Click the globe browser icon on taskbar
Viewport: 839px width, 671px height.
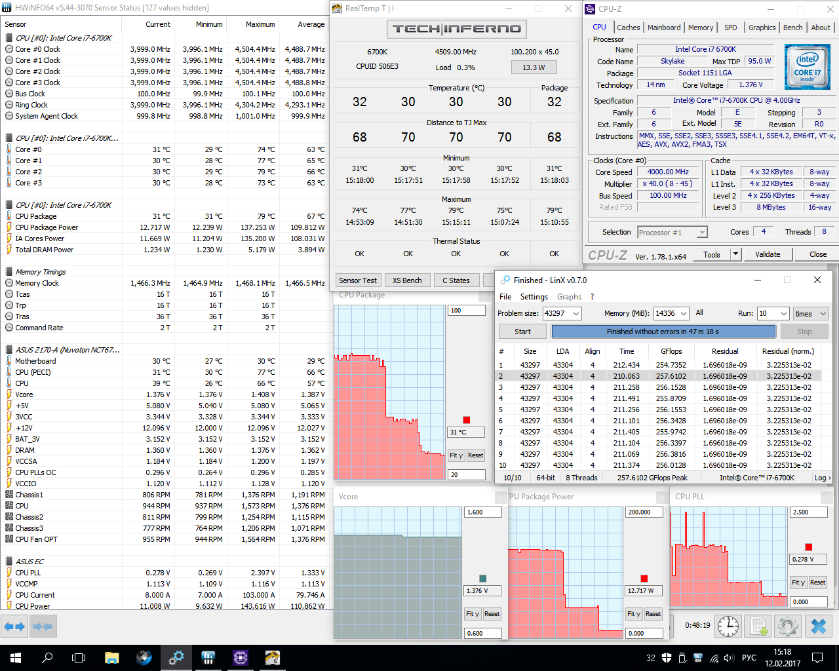[144, 658]
